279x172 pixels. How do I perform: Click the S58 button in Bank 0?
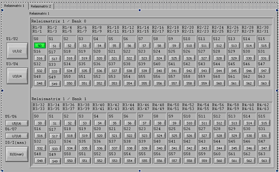coord(189,83)
